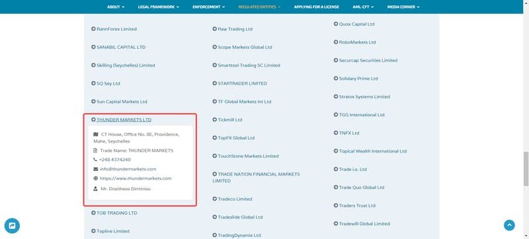Expand the STARTRADER LIMITED entry
Viewport: 529px width, 239px height.
[x=239, y=83]
